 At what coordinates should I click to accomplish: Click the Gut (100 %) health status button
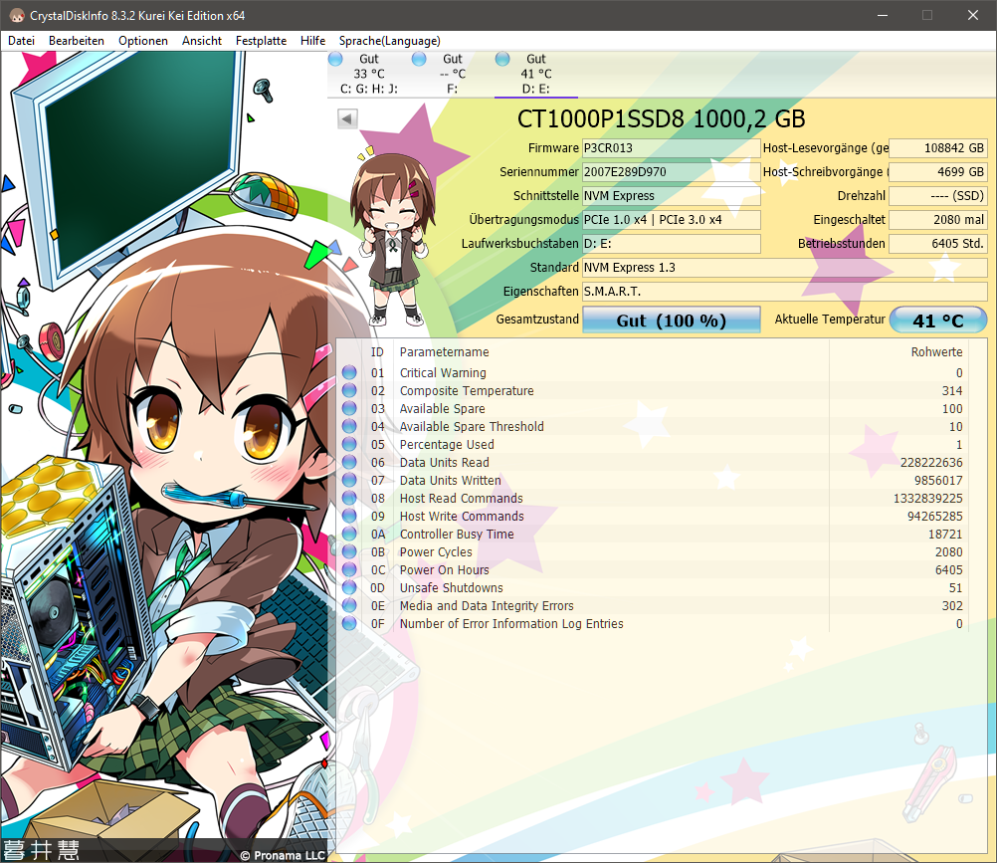pyautogui.click(x=672, y=320)
